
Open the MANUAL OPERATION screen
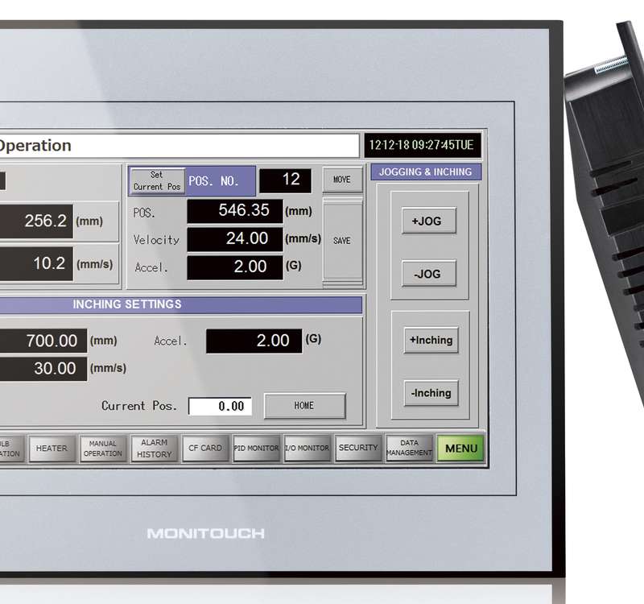pyautogui.click(x=103, y=449)
